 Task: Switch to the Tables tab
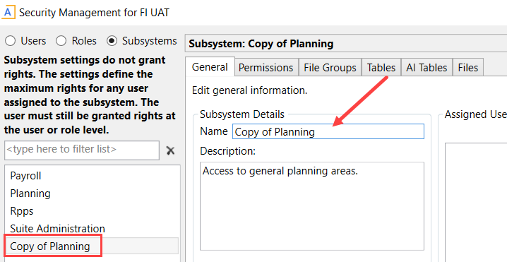pyautogui.click(x=381, y=67)
